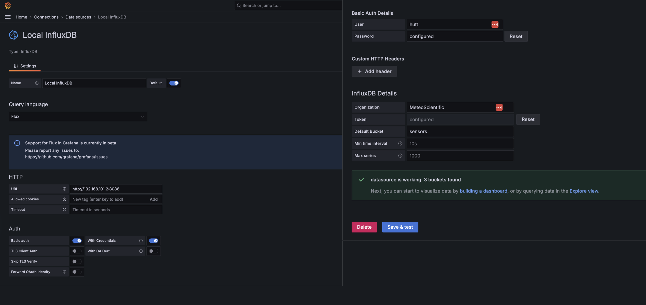The height and width of the screenshot is (305, 646).
Task: Click the Name input field
Action: pos(94,83)
